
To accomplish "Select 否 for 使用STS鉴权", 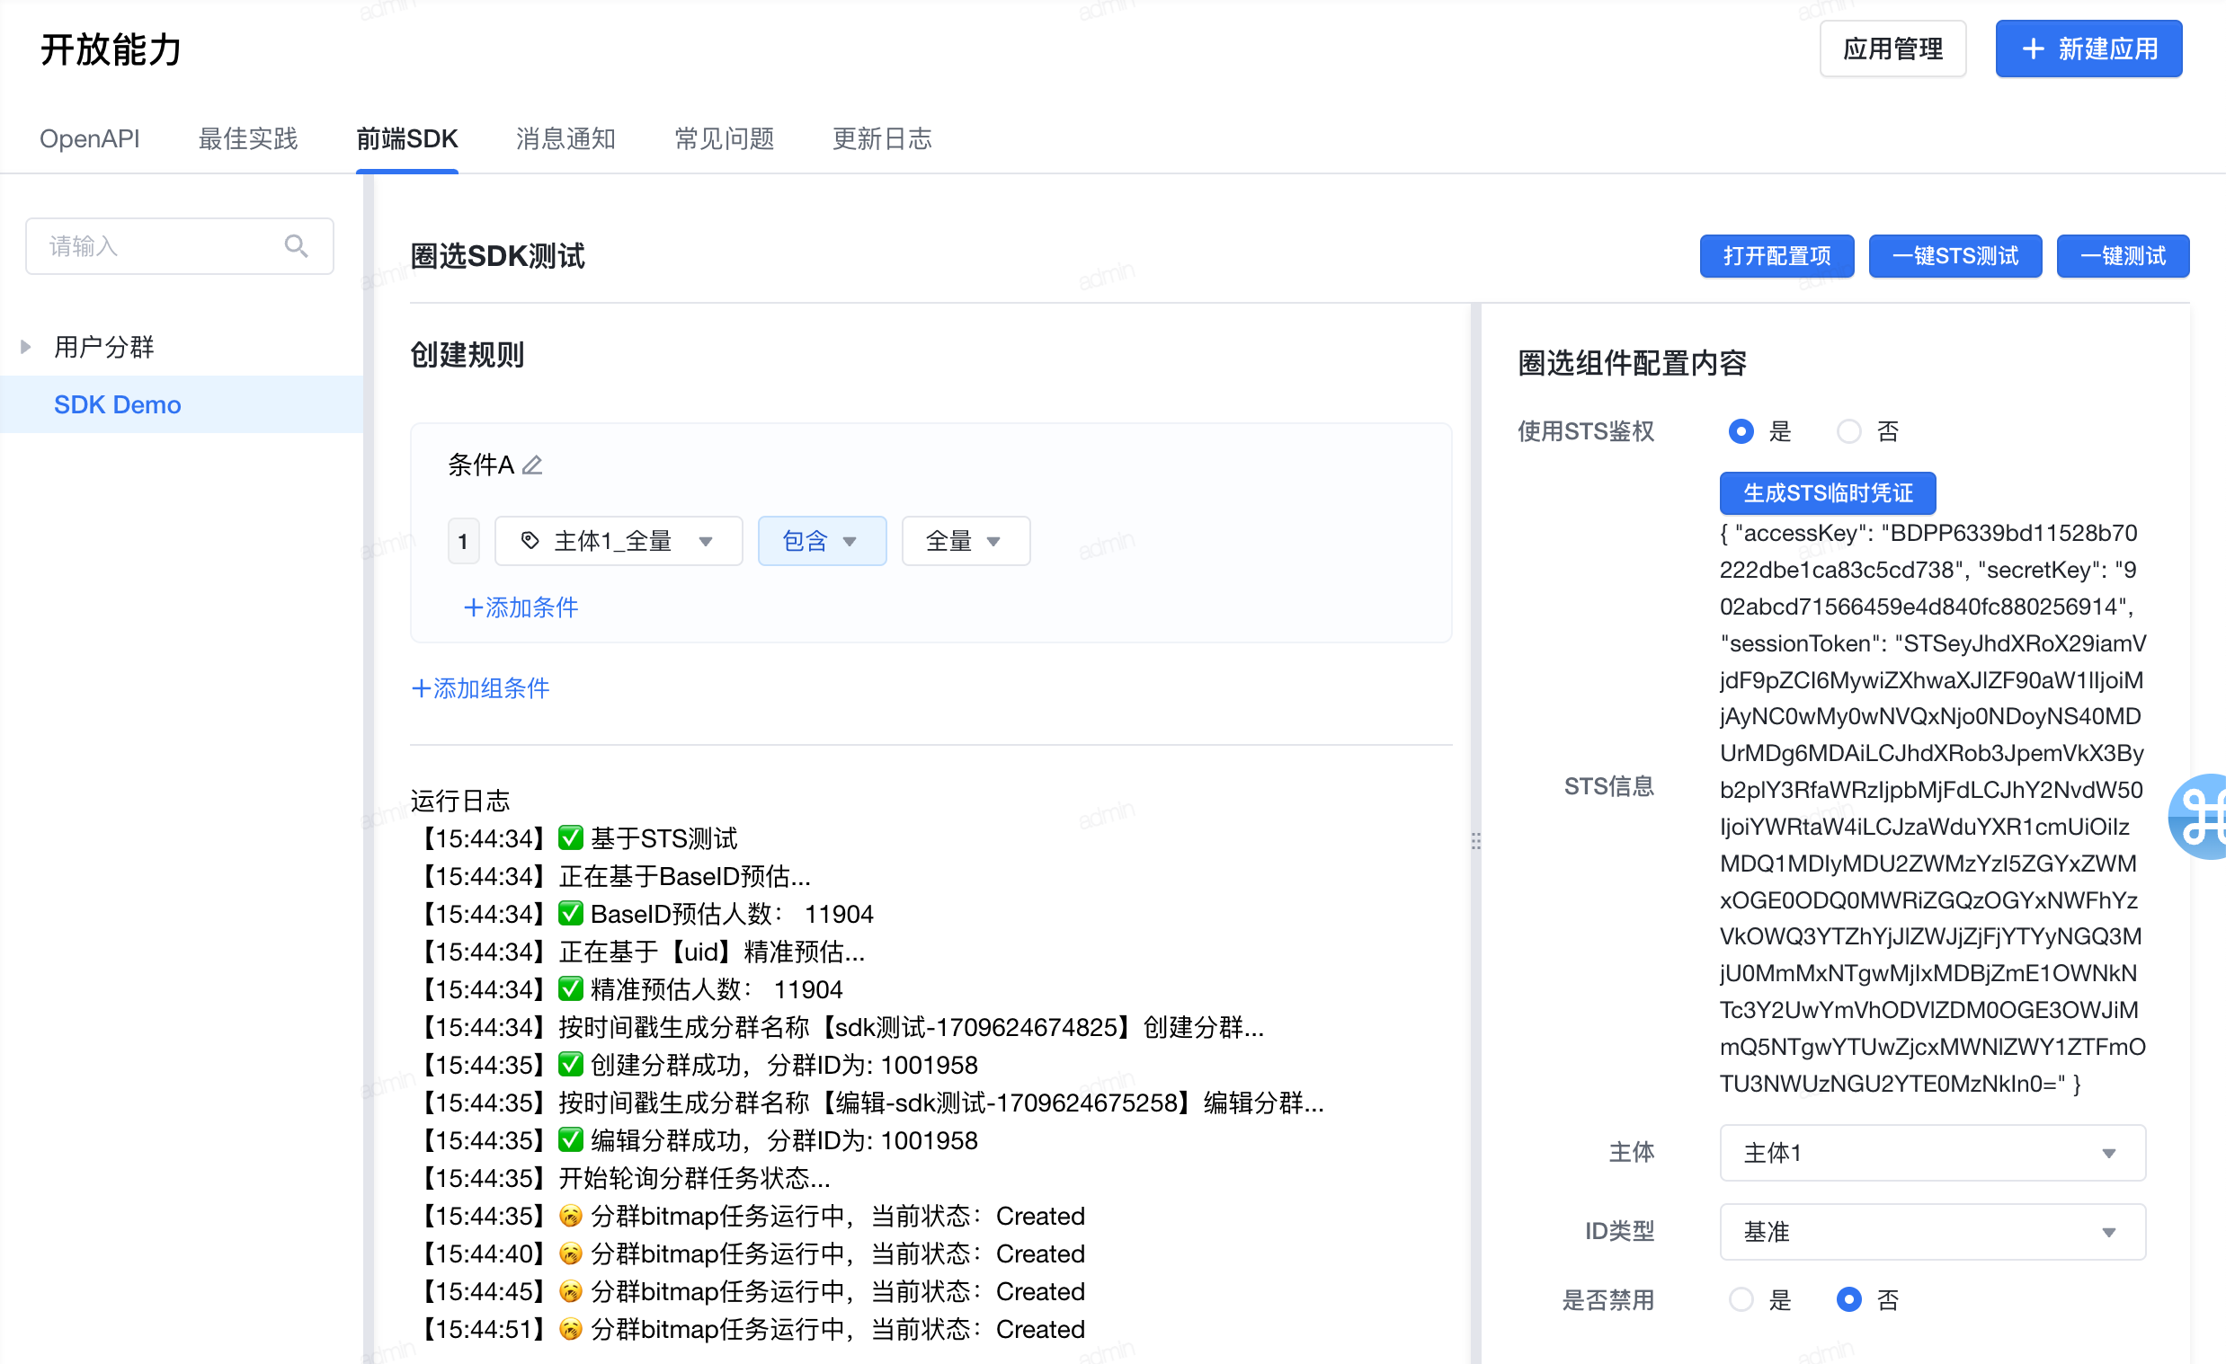I will click(1848, 431).
